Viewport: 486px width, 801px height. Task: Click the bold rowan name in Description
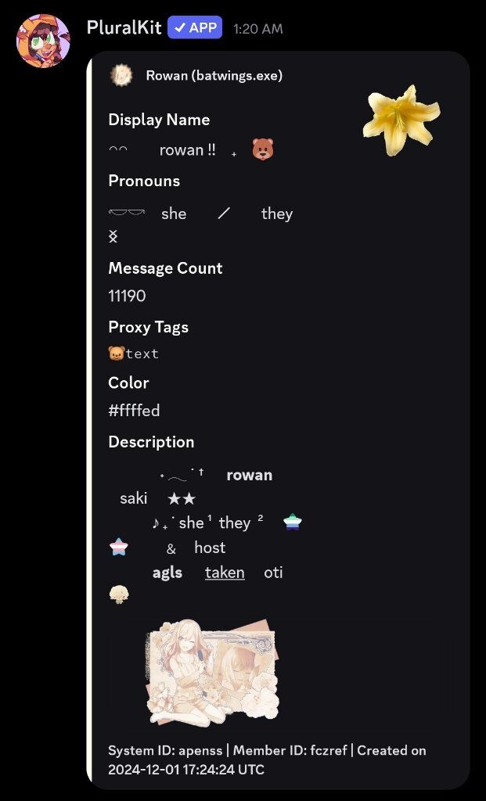[x=250, y=475]
